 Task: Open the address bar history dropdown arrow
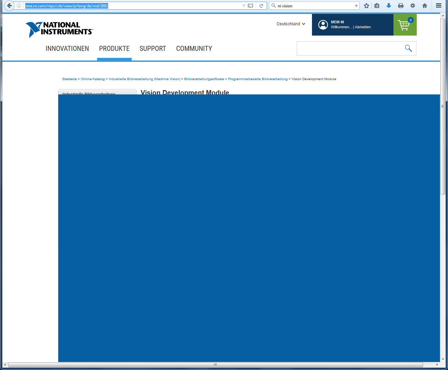pos(244,6)
